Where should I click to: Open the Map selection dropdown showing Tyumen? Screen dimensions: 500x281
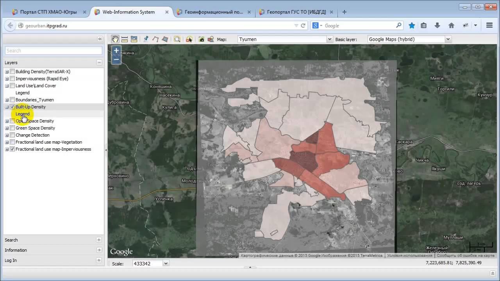tap(329, 39)
